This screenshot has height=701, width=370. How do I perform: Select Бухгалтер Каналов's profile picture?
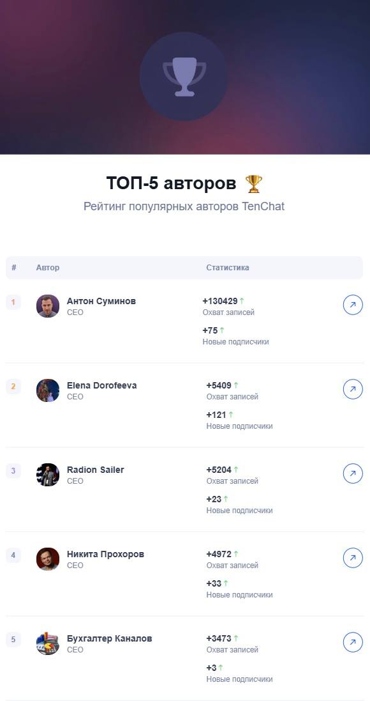[x=48, y=642]
